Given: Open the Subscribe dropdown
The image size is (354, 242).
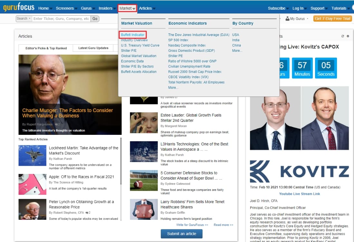Looking at the screenshot, I should (278, 8).
